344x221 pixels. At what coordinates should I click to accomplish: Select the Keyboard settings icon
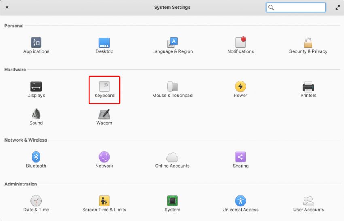tap(104, 87)
